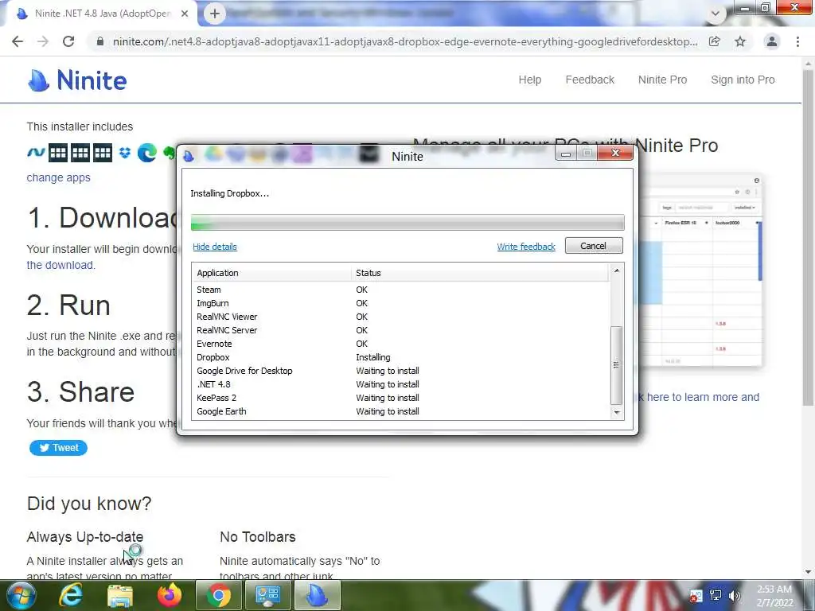Cancel the Ninite installation
The height and width of the screenshot is (611, 815).
pyautogui.click(x=594, y=246)
